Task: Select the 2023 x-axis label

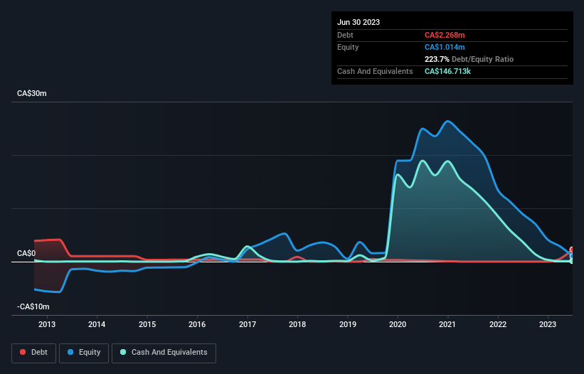Action: coord(548,324)
